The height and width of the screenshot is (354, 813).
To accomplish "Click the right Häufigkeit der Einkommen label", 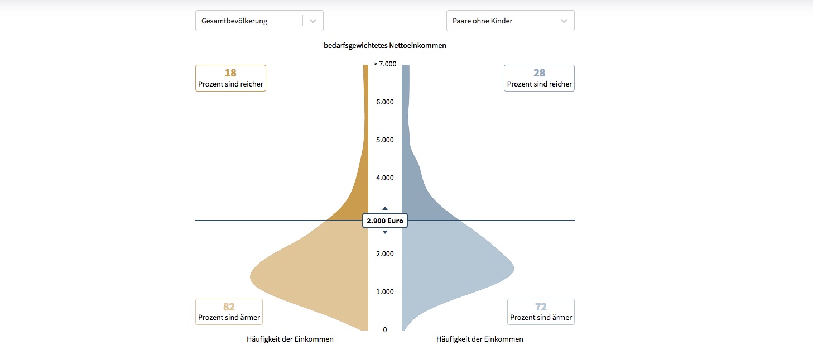I will (x=480, y=339).
